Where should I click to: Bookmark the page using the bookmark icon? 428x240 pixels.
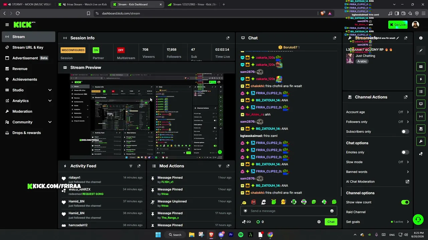88,13
